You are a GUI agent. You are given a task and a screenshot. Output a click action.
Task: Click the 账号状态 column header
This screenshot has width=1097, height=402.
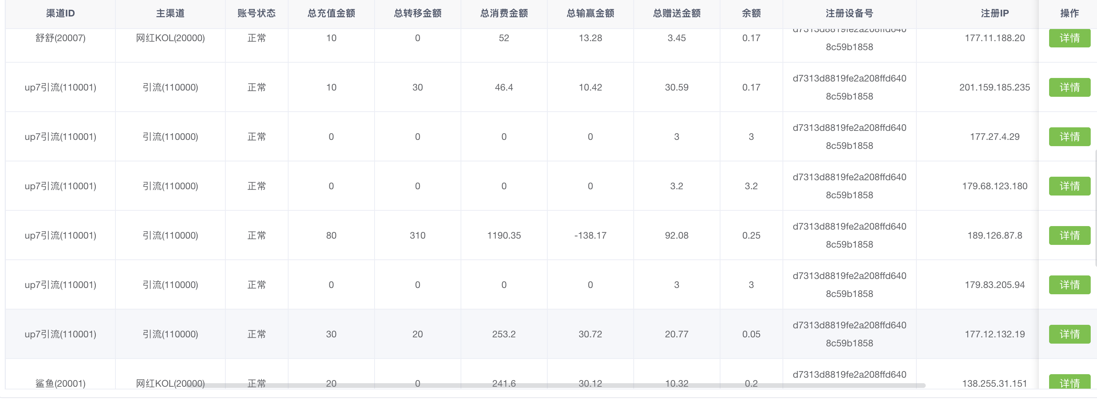(x=256, y=13)
